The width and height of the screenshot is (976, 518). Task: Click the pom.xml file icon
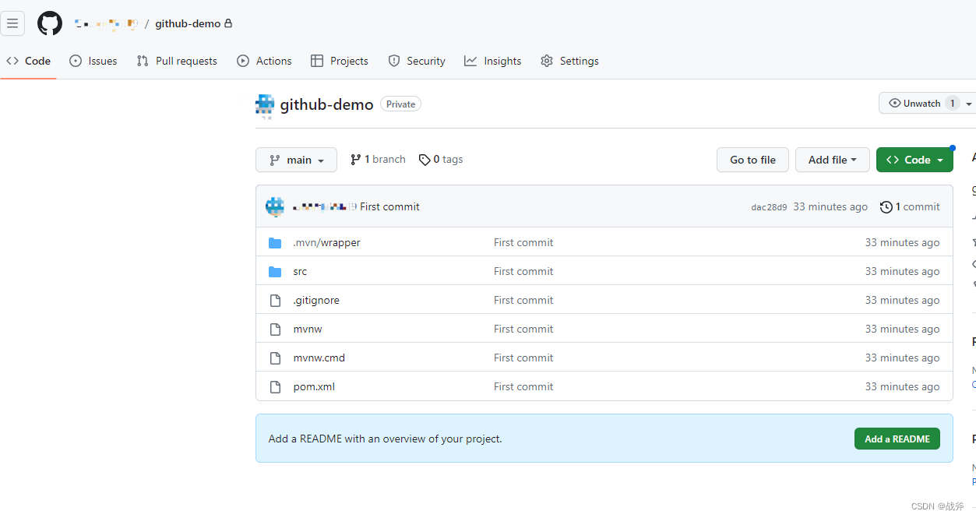tap(275, 387)
